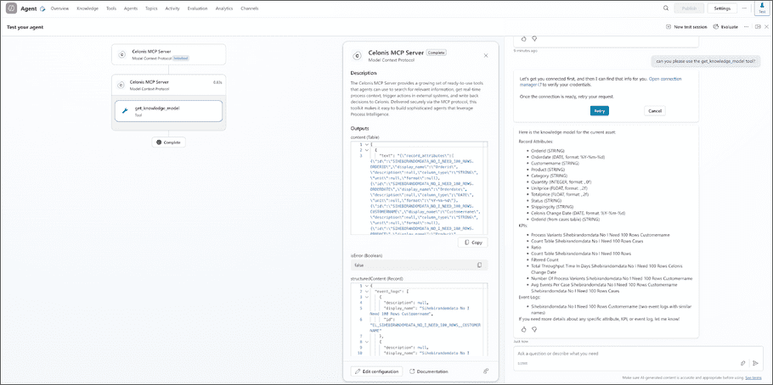Collapse line 3 in structuredContent JSON
This screenshot has width=773, height=385.
coord(366,297)
